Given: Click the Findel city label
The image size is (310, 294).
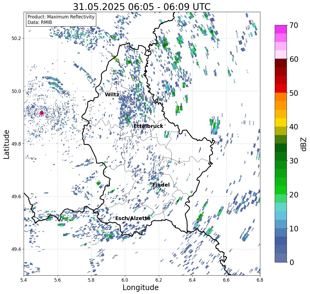Looking at the screenshot, I should [161, 185].
